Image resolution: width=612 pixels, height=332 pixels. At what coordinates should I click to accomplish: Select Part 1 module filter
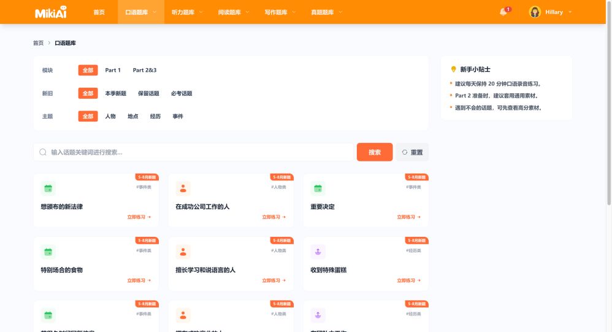(x=113, y=70)
